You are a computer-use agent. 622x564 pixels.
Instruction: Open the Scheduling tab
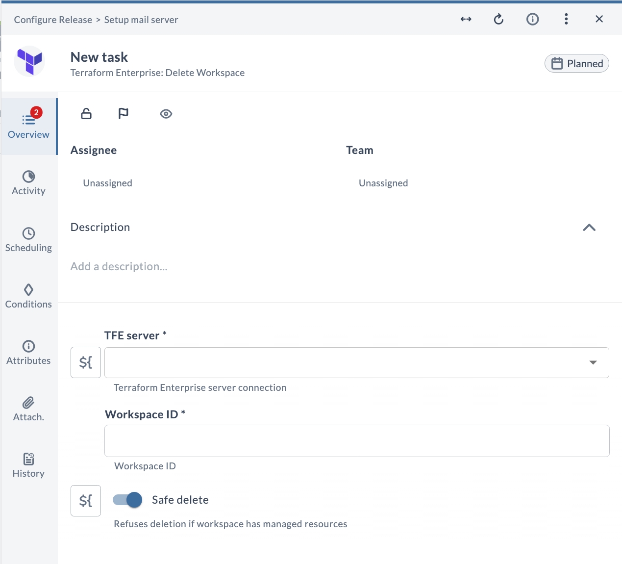pyautogui.click(x=28, y=240)
